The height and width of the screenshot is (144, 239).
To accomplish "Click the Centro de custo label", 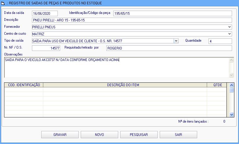I will [x=15, y=34].
